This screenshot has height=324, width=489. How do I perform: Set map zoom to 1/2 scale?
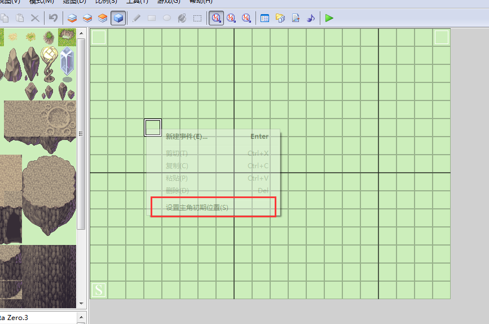point(231,18)
